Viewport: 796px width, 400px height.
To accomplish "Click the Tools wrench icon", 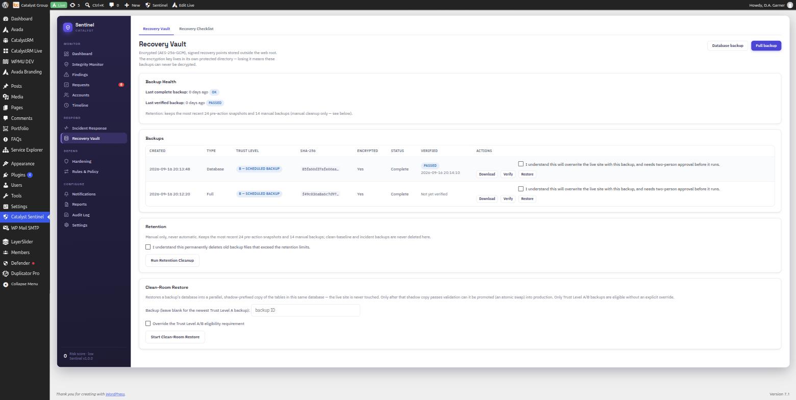I will pos(6,196).
